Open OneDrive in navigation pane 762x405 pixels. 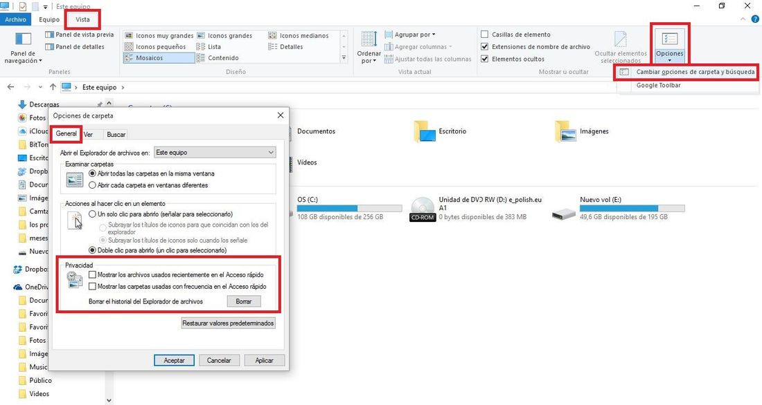(30, 287)
